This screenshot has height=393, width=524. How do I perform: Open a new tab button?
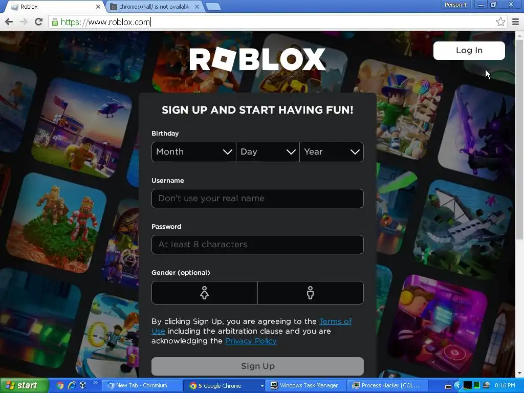coord(213,7)
